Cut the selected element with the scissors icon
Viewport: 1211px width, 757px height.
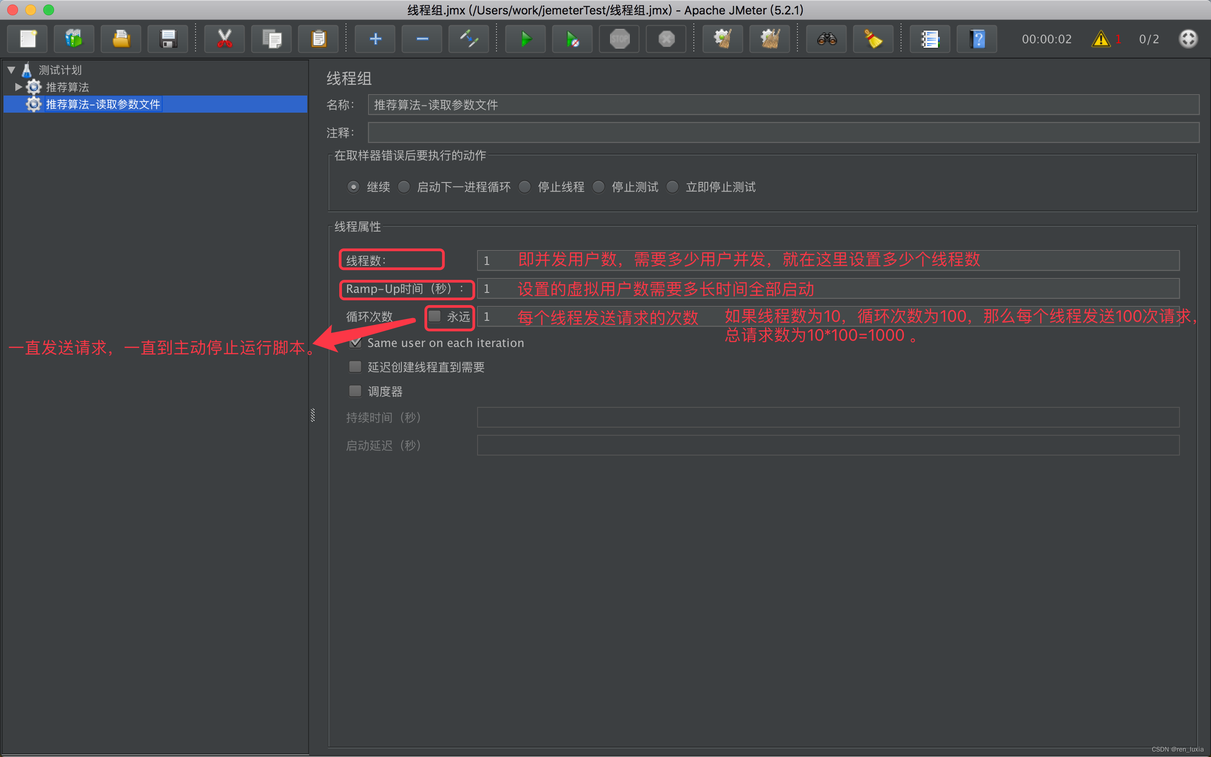click(x=224, y=39)
